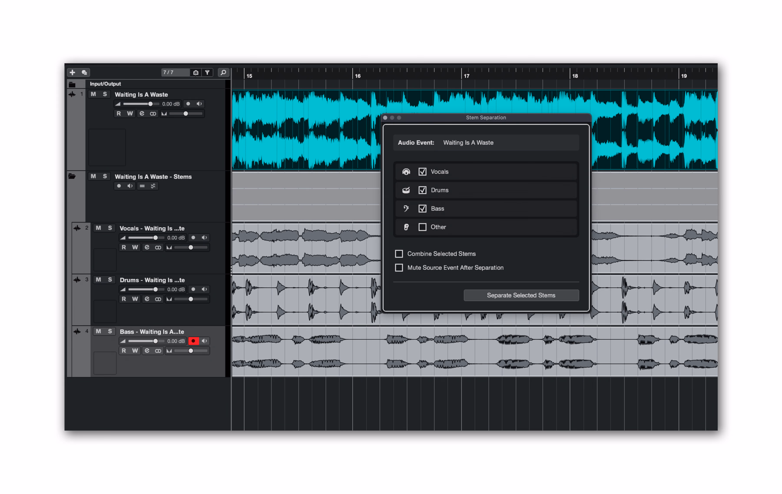Toggle monitor on Waiting Is A Waste track
Screen dimensions: 782x494
(x=199, y=104)
